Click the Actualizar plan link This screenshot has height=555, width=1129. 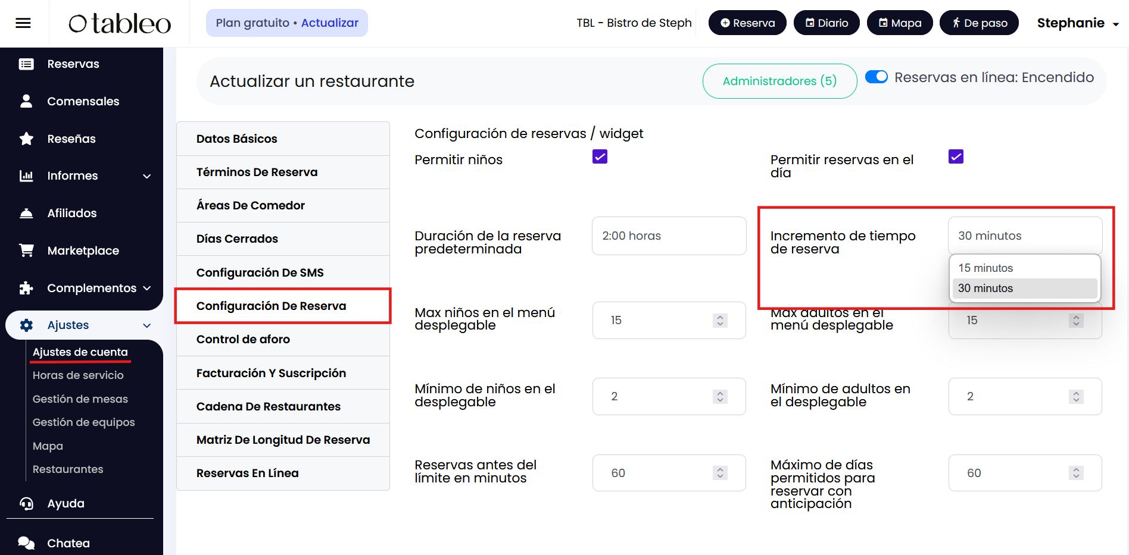(x=329, y=23)
